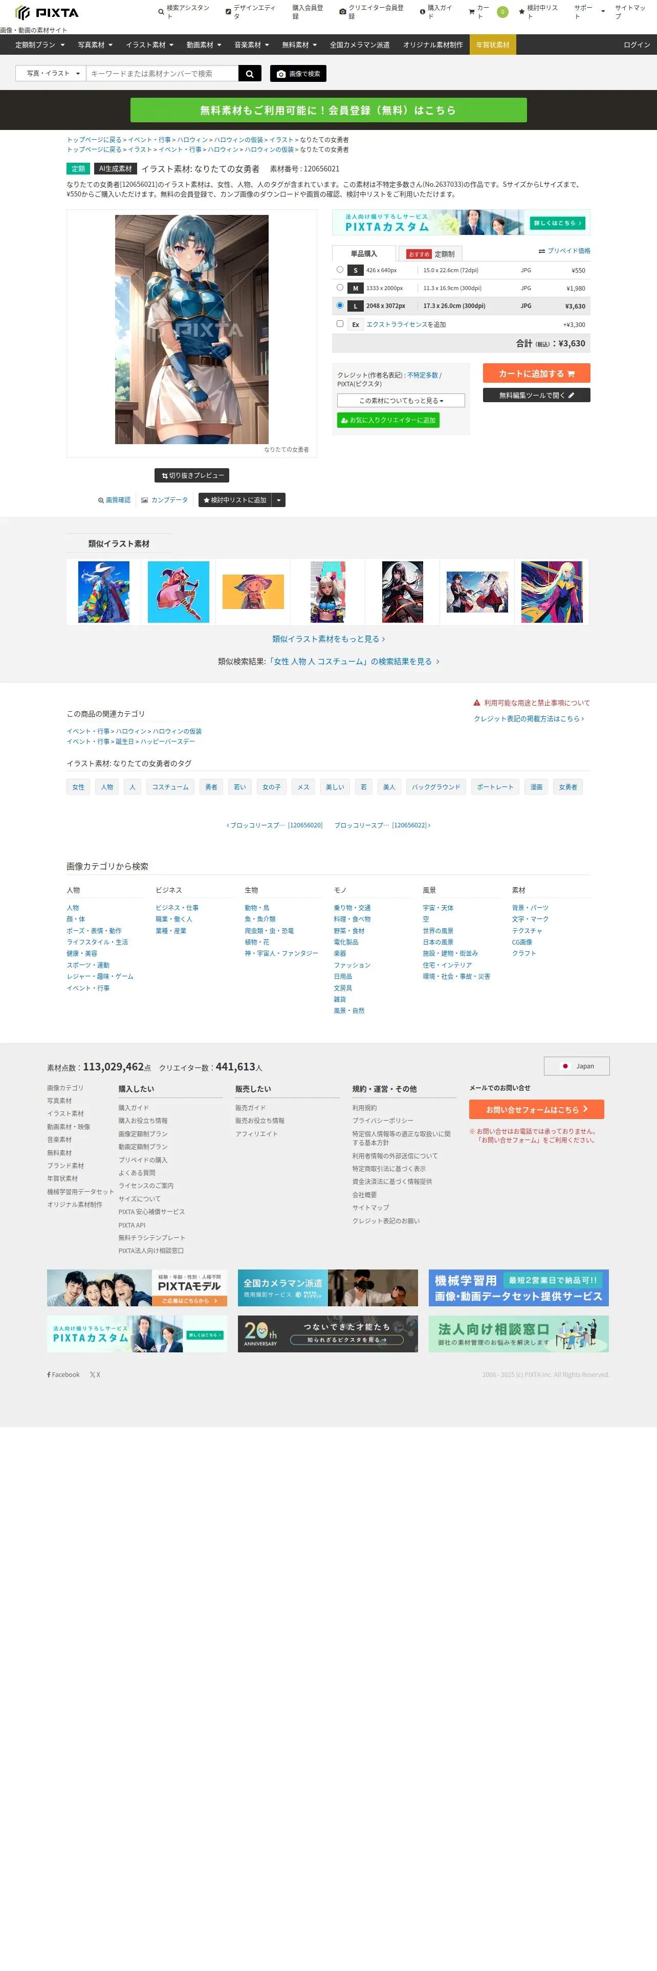Open 年賀状素材 menu item
The image size is (657, 1971).
coord(493,45)
